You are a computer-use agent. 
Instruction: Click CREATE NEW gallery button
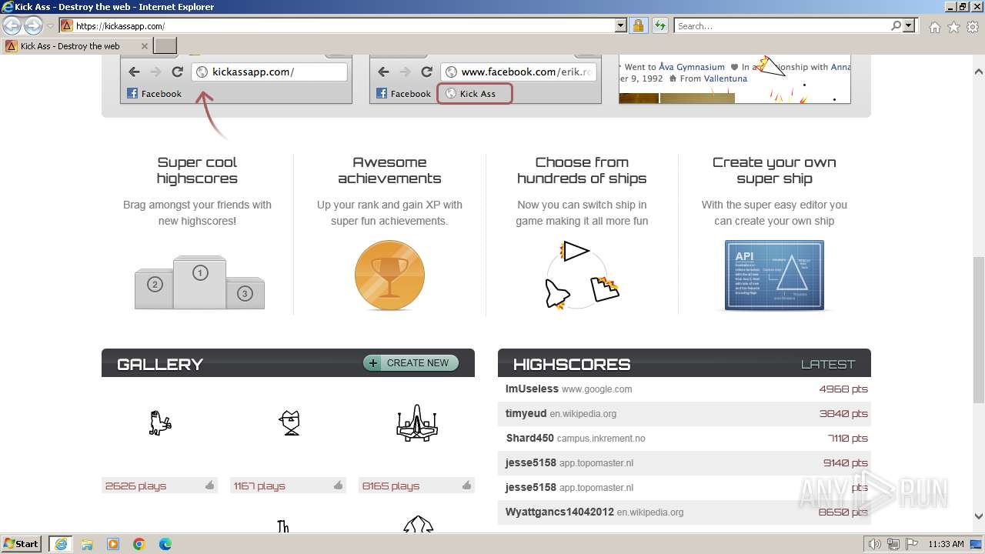pos(411,363)
